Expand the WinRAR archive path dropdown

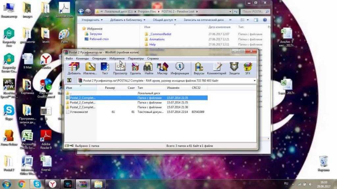click(254, 80)
